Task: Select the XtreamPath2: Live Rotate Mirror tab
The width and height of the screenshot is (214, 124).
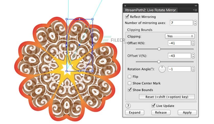Action: [150, 10]
